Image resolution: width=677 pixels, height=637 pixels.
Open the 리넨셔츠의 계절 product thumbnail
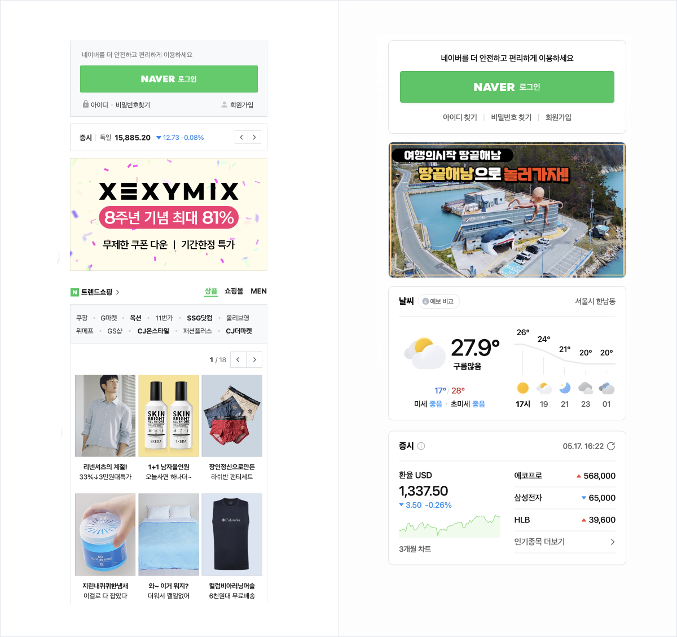[x=105, y=416]
